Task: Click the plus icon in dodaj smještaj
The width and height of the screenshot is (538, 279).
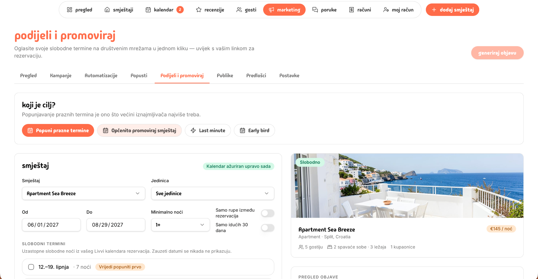Action: pyautogui.click(x=434, y=10)
